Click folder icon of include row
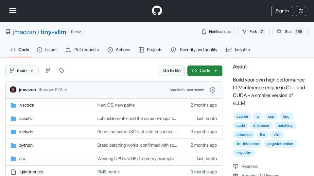 click(x=13, y=132)
